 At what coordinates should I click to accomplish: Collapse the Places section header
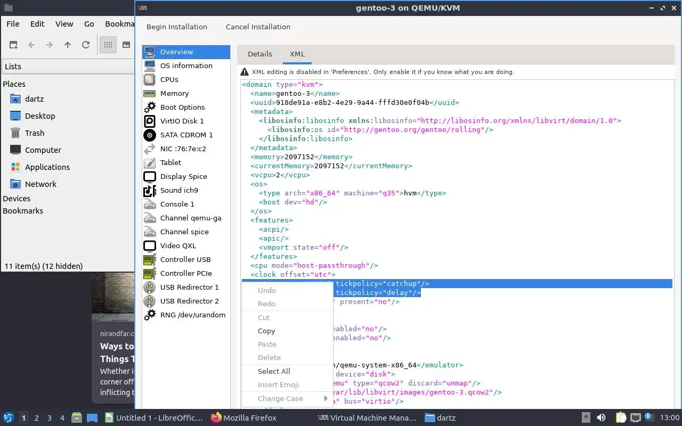(14, 84)
